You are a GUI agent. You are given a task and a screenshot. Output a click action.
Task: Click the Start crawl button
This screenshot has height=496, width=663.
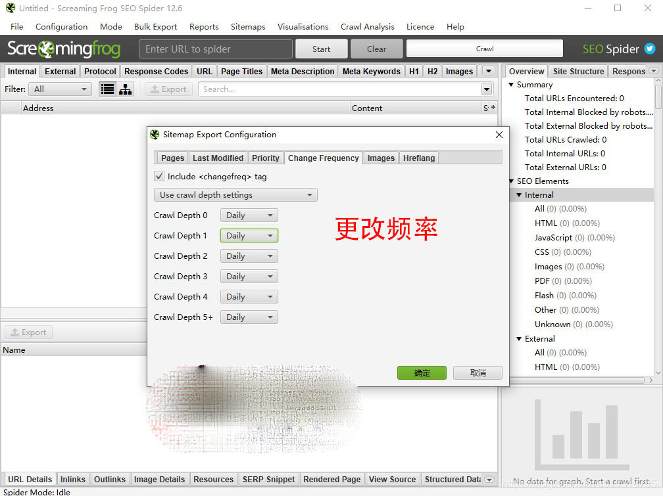tap(322, 49)
